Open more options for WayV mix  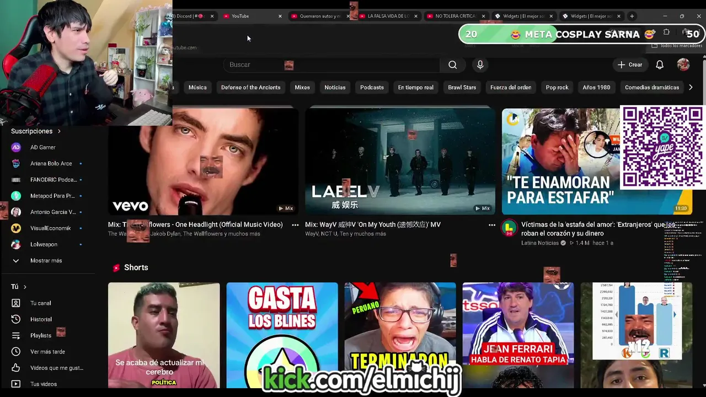coord(492,225)
